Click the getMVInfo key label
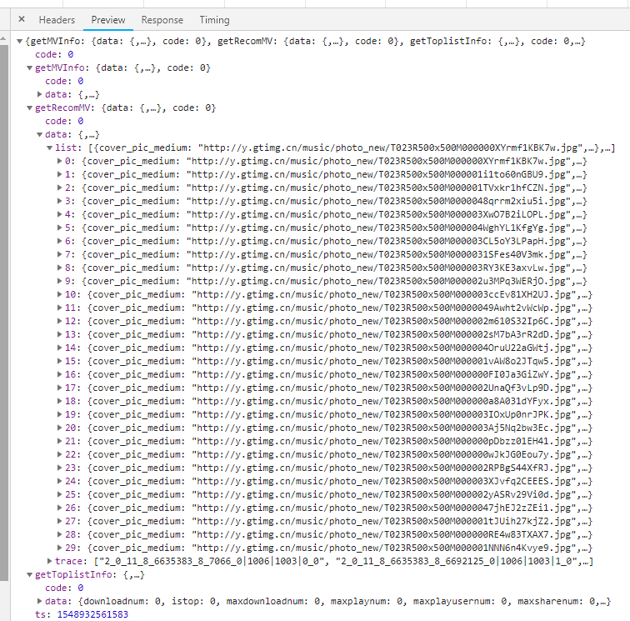The width and height of the screenshot is (630, 621). coord(62,68)
